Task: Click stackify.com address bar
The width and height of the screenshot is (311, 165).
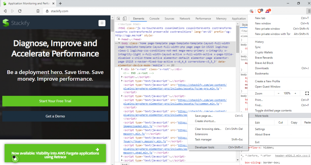Action: pos(146,11)
